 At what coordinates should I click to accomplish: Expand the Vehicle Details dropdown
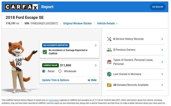point(107,23)
